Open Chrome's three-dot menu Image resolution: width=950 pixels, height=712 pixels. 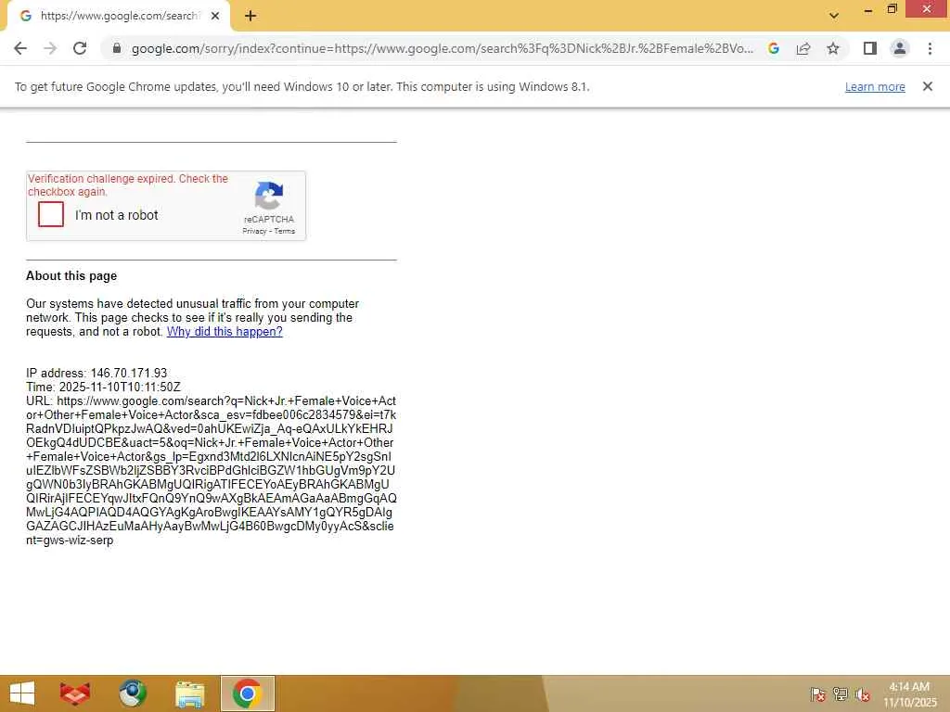930,48
